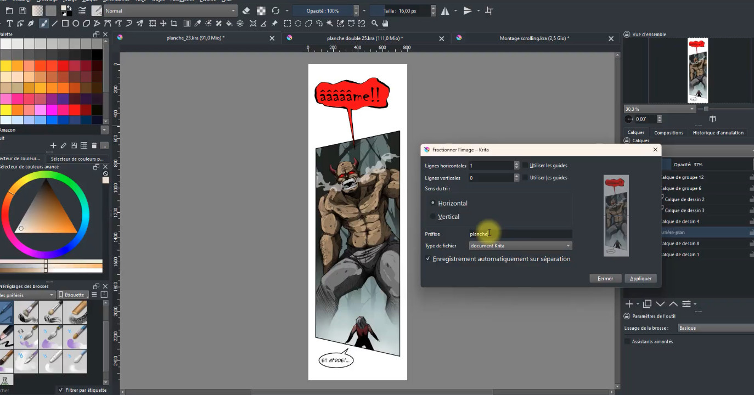Select the Zoom magnifier tool
The height and width of the screenshot is (395, 754).
point(375,24)
